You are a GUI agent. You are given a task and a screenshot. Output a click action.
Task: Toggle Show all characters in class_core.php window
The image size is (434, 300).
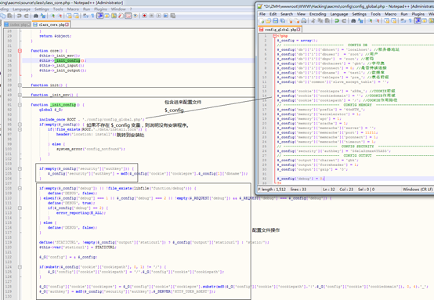(x=92, y=16)
